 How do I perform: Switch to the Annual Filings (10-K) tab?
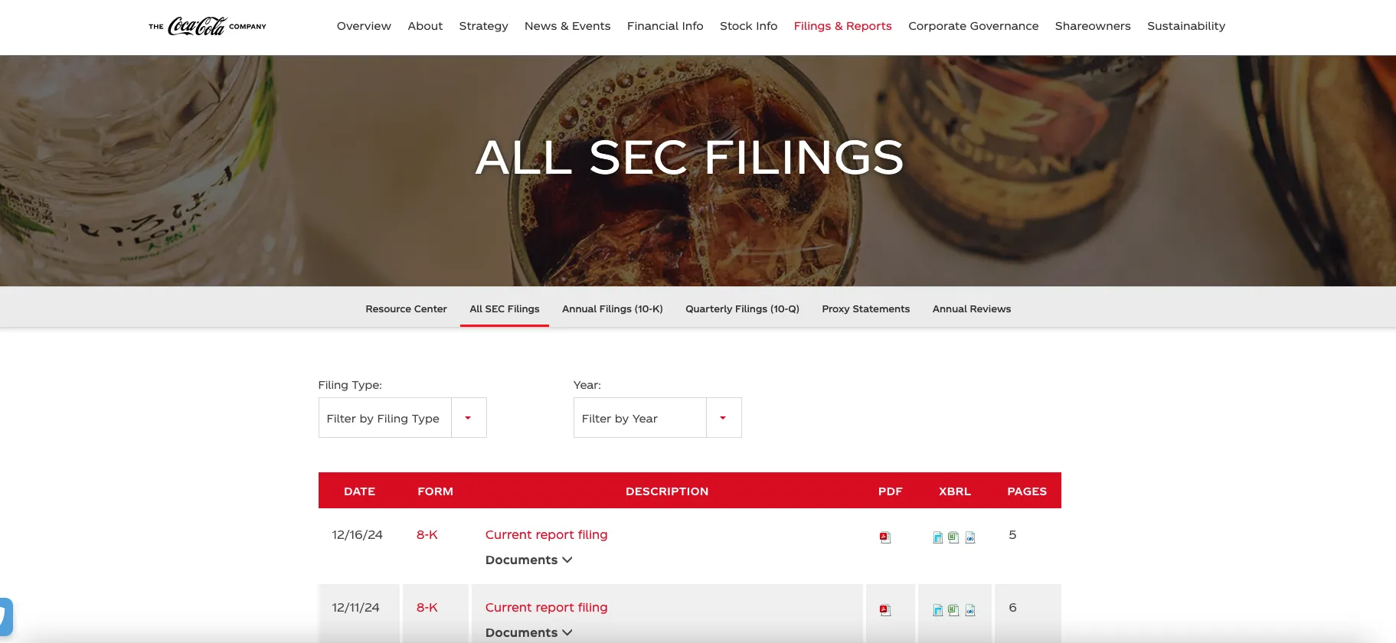tap(613, 309)
